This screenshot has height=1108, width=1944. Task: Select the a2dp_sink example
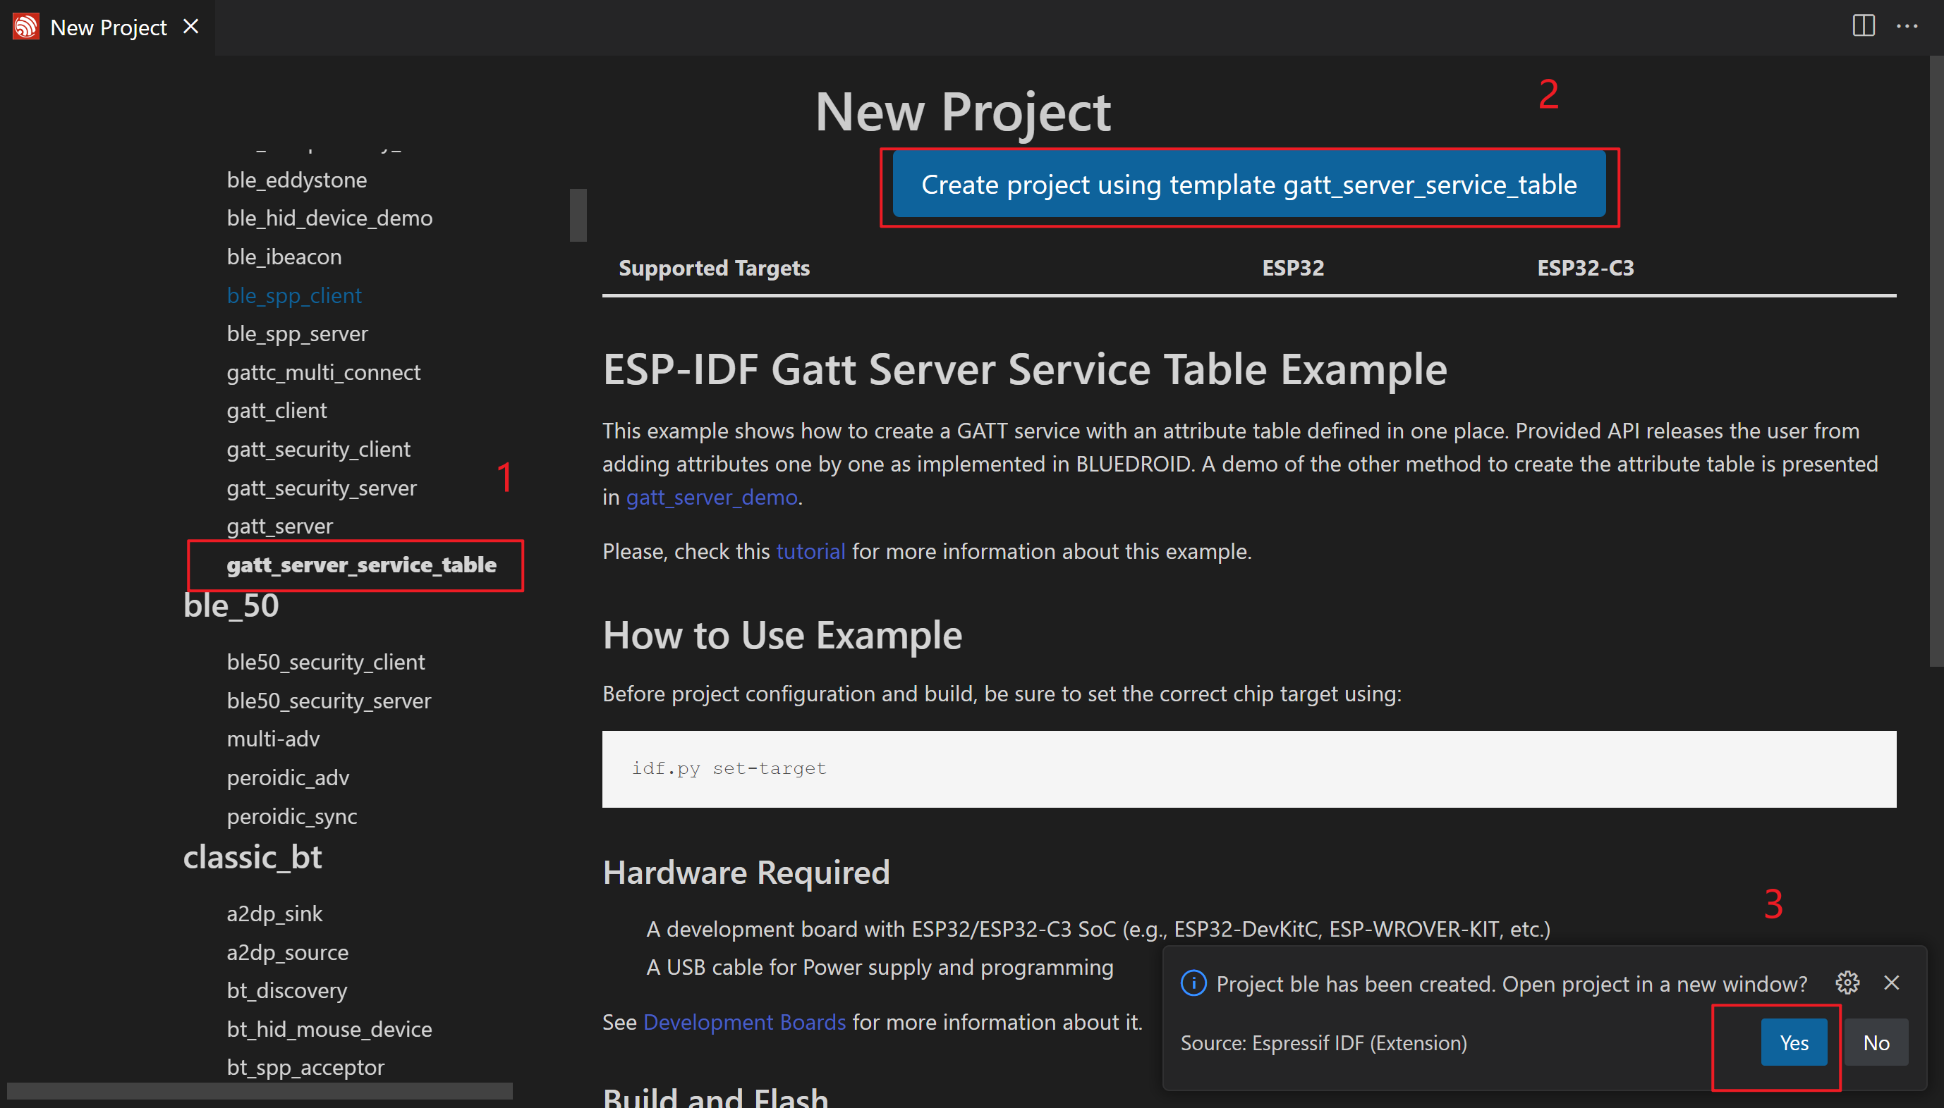coord(274,915)
